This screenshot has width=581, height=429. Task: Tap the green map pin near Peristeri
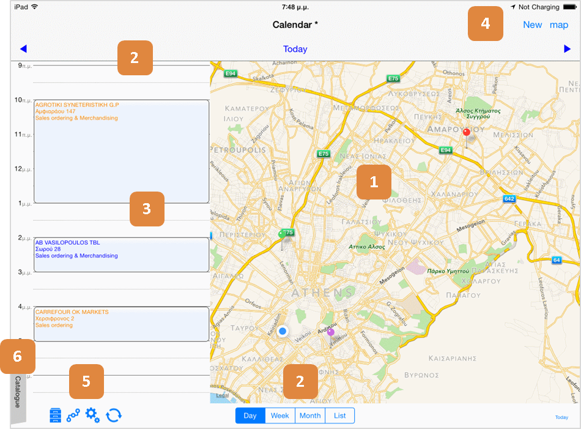(282, 239)
